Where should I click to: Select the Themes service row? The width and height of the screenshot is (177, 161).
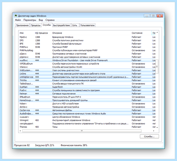87,127
